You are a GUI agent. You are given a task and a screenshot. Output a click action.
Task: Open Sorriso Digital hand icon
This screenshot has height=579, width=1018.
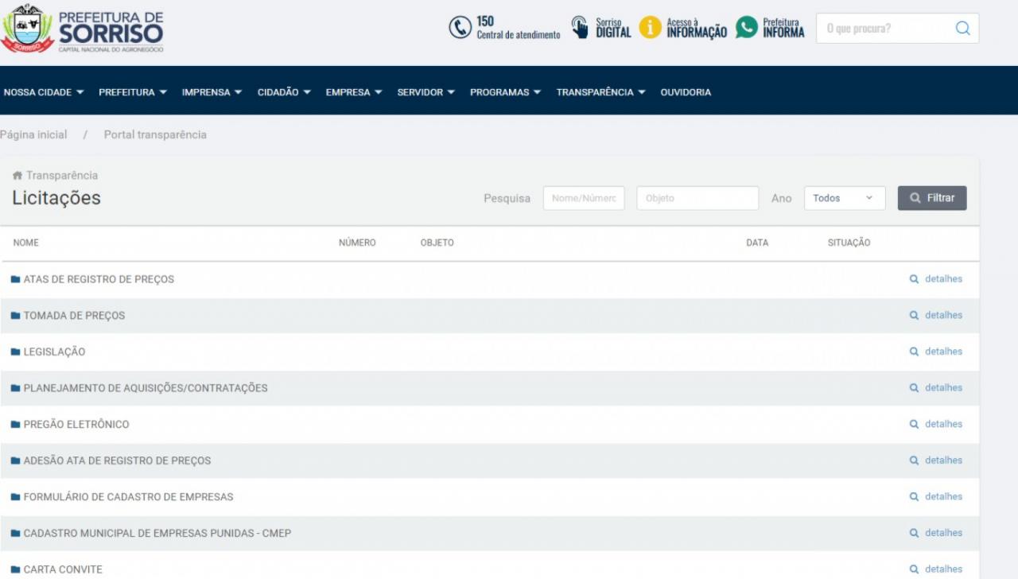(x=581, y=28)
